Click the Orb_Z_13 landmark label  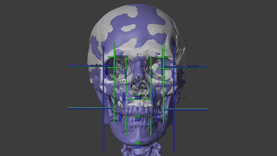pos(133,90)
